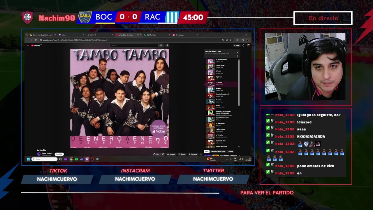Open Settings gear in the taskbar
The width and height of the screenshot is (373, 210).
(x=97, y=159)
